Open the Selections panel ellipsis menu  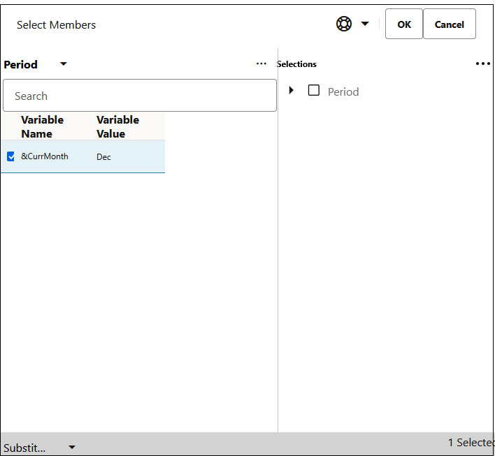[x=482, y=64]
